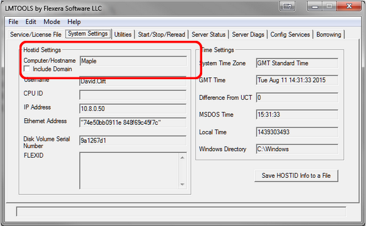366x226 pixels.
Task: Click the IP Address field 10.8.0.50
Action: coord(133,109)
